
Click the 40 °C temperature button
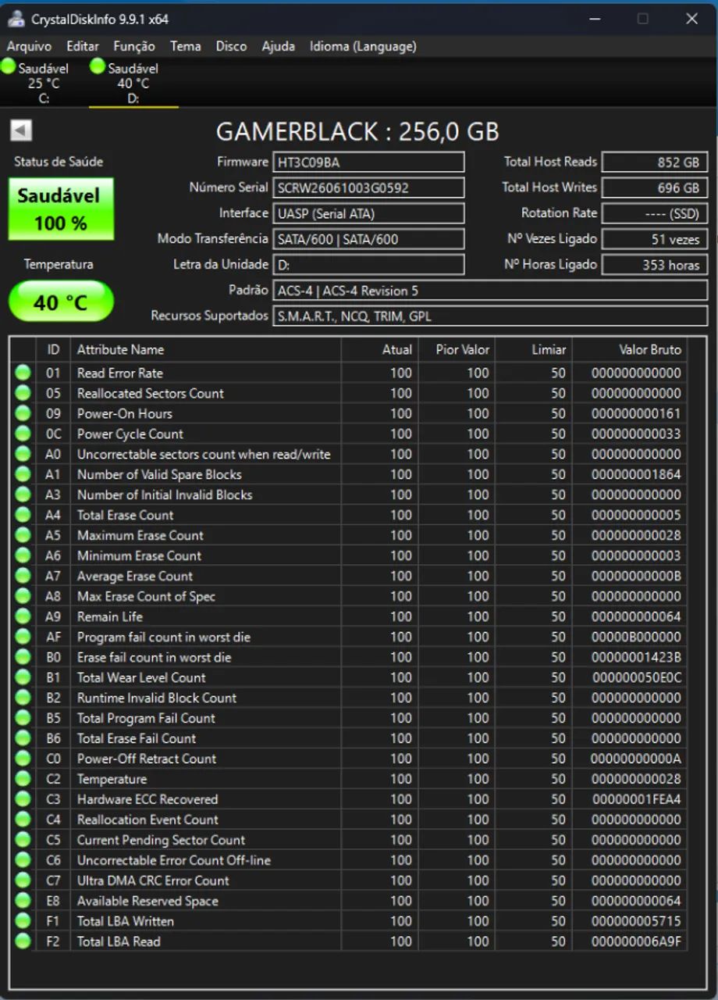point(61,302)
